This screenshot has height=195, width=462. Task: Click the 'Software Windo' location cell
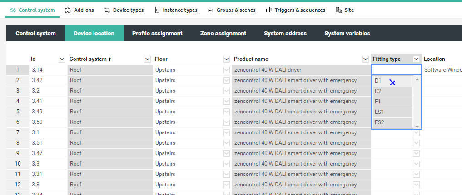(x=442, y=70)
